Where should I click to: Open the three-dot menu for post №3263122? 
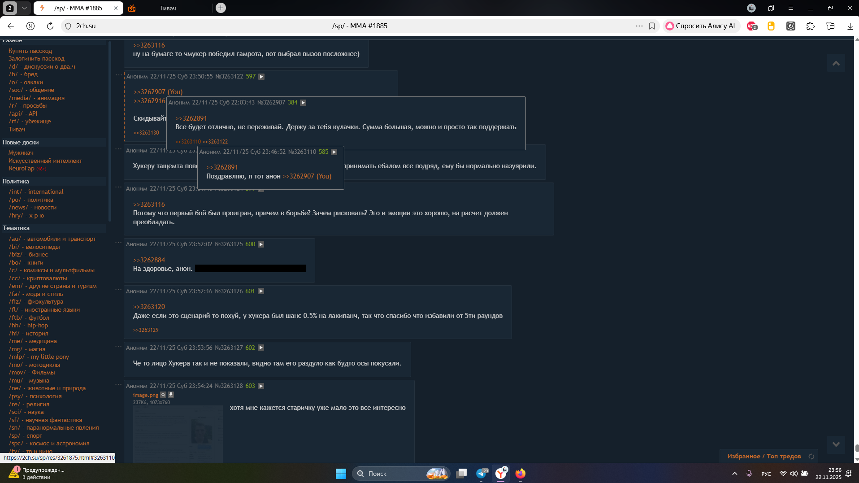pyautogui.click(x=118, y=75)
